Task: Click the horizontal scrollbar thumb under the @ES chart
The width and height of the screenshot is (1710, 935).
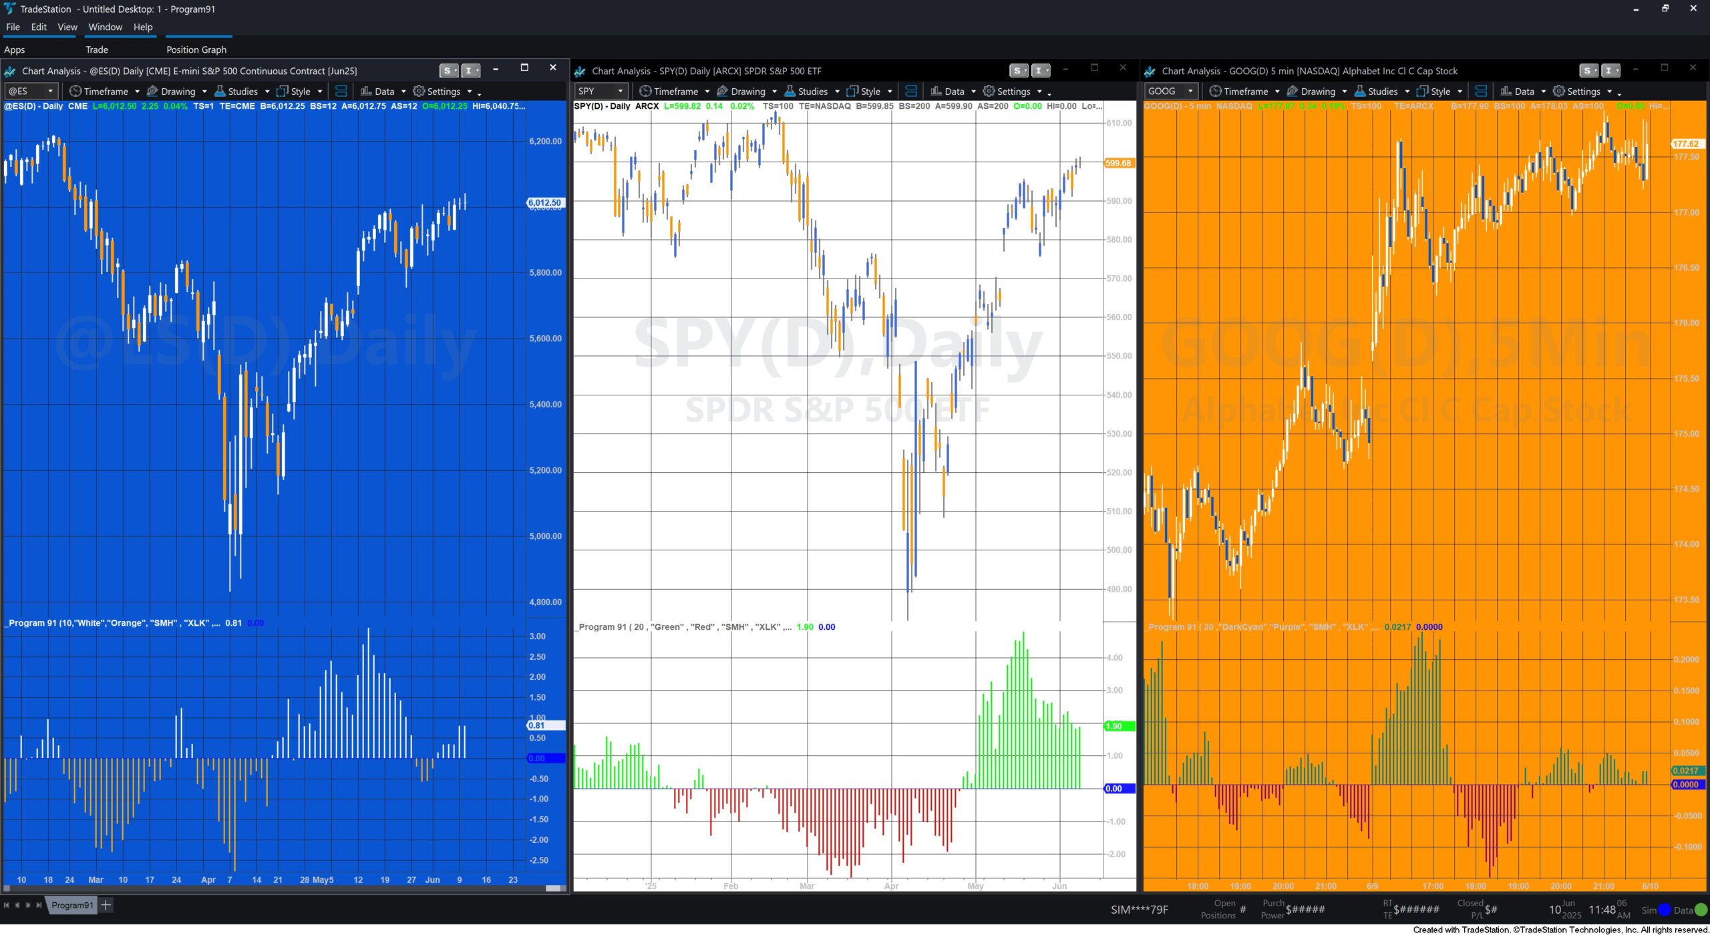Action: (x=552, y=888)
